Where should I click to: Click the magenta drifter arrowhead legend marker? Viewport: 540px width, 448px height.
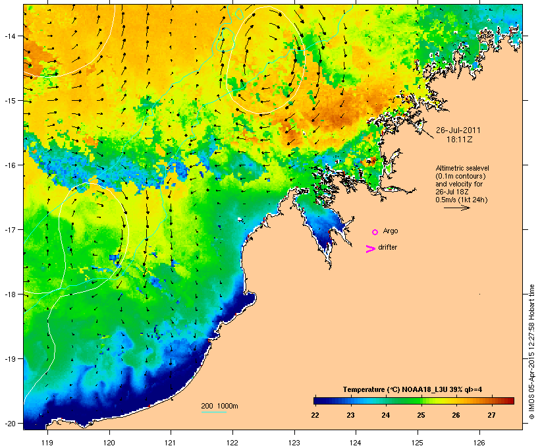(x=370, y=249)
